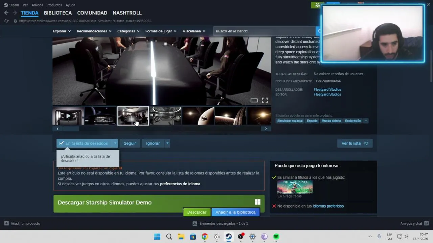This screenshot has height=243, width=433.
Task: Select the planet and ship hull thumbnail
Action: click(198, 116)
